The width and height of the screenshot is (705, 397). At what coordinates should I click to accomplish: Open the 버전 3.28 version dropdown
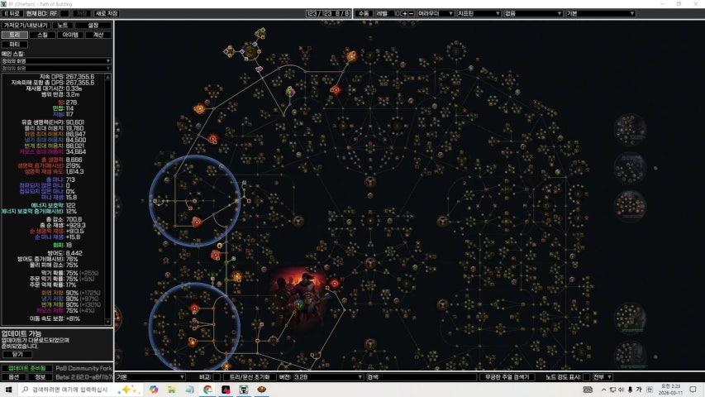tap(328, 377)
